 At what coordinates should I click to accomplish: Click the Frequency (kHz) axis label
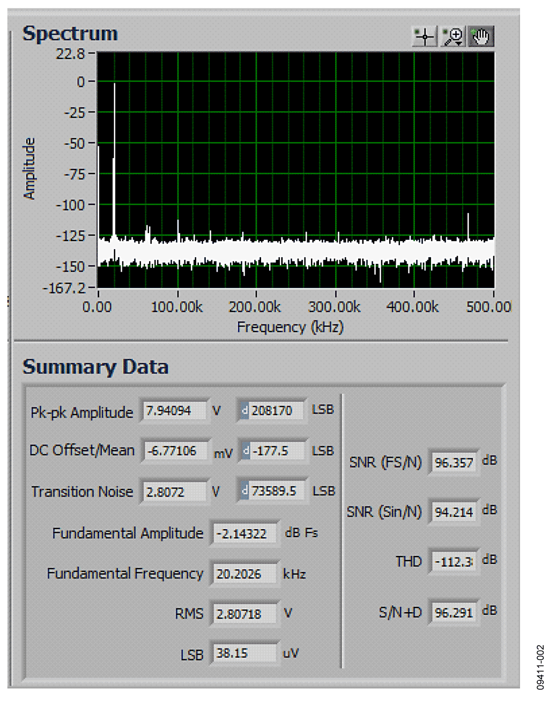291,327
